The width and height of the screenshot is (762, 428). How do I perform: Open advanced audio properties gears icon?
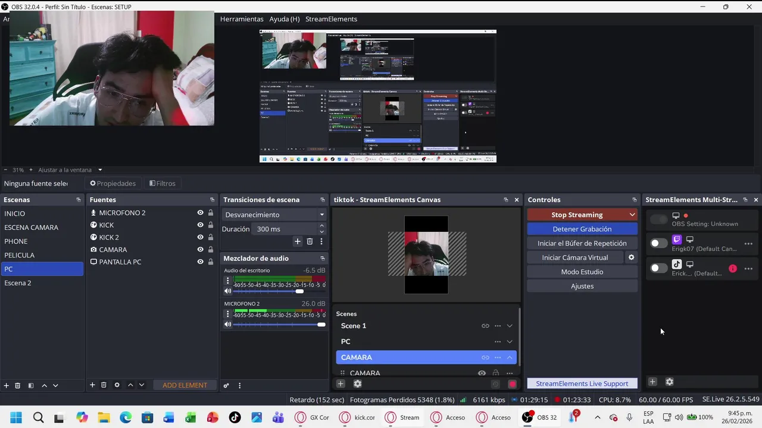226,385
